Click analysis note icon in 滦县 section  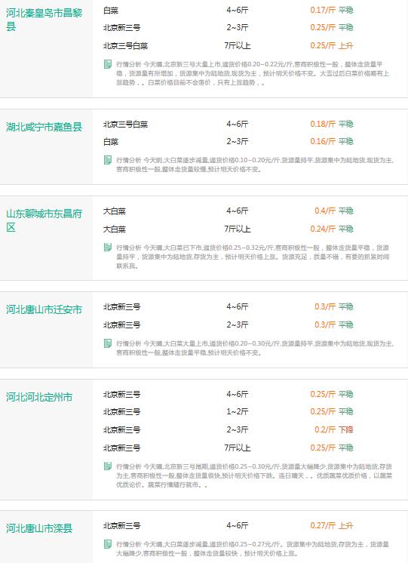tap(108, 544)
